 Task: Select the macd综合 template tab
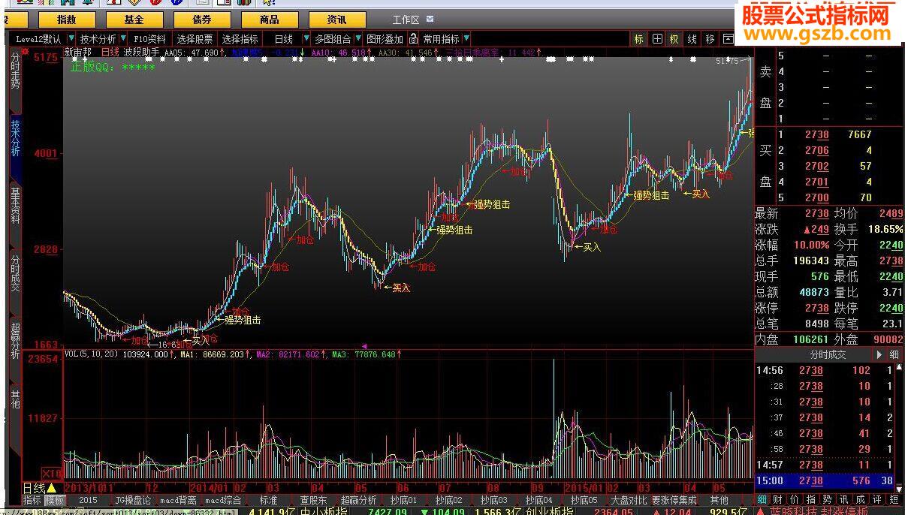(224, 500)
